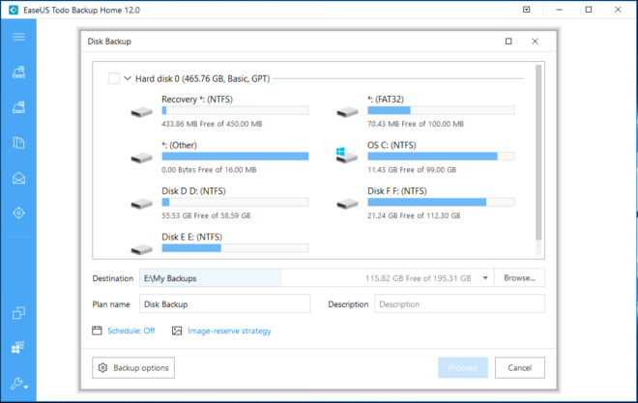
Task: Click the Plan name input field
Action: (x=224, y=303)
